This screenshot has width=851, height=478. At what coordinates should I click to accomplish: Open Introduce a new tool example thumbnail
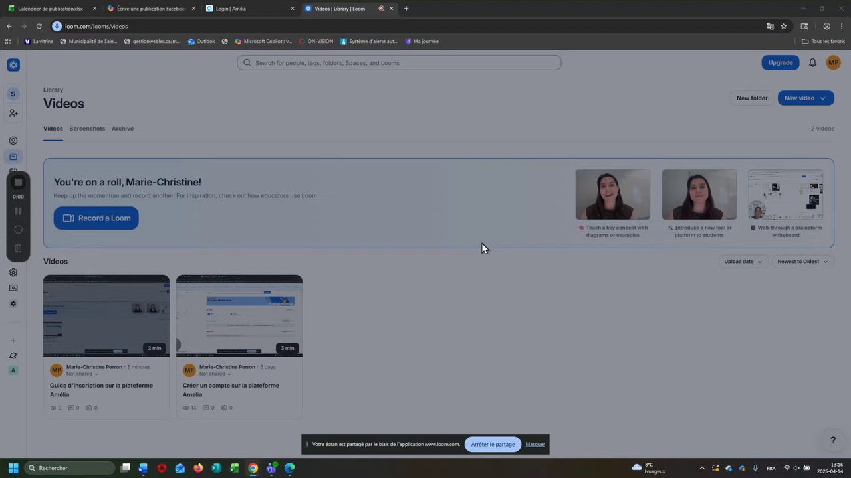point(699,194)
